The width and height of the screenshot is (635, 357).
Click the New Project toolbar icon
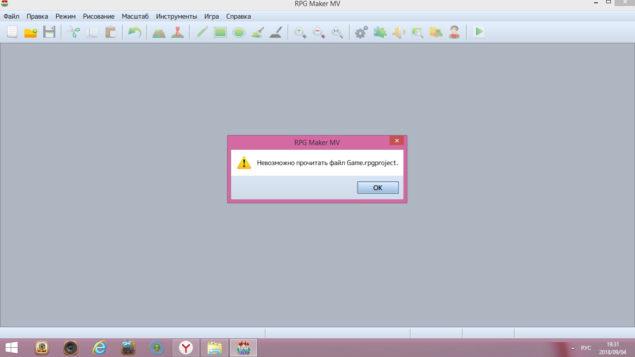click(12, 32)
